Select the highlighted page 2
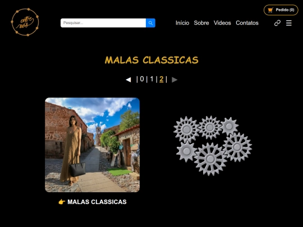The image size is (303, 227). point(162,79)
